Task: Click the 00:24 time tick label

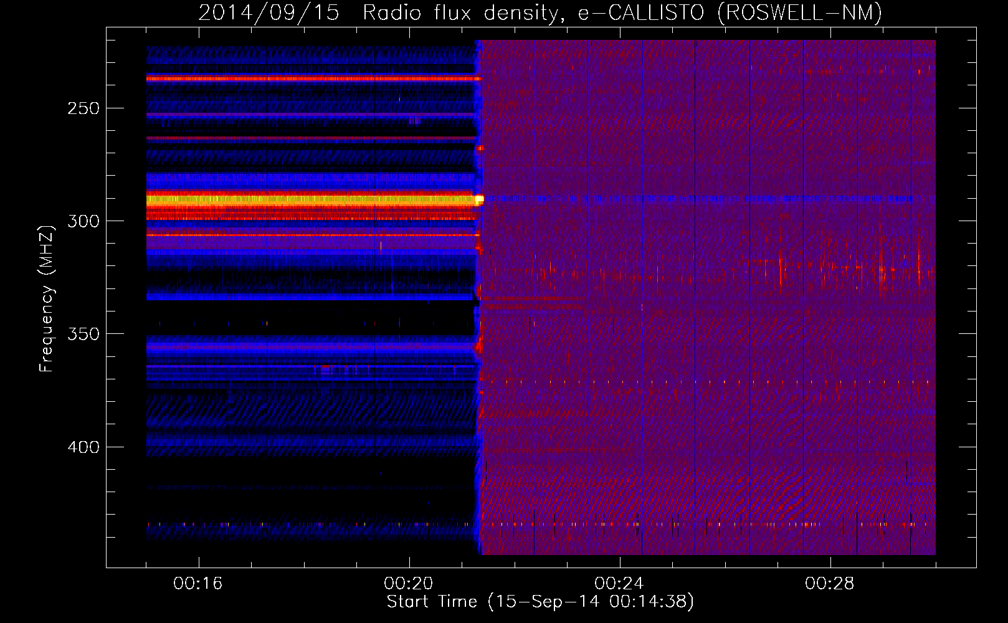Action: [x=619, y=583]
